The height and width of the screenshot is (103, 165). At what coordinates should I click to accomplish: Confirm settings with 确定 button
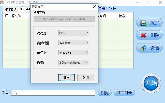[67, 78]
